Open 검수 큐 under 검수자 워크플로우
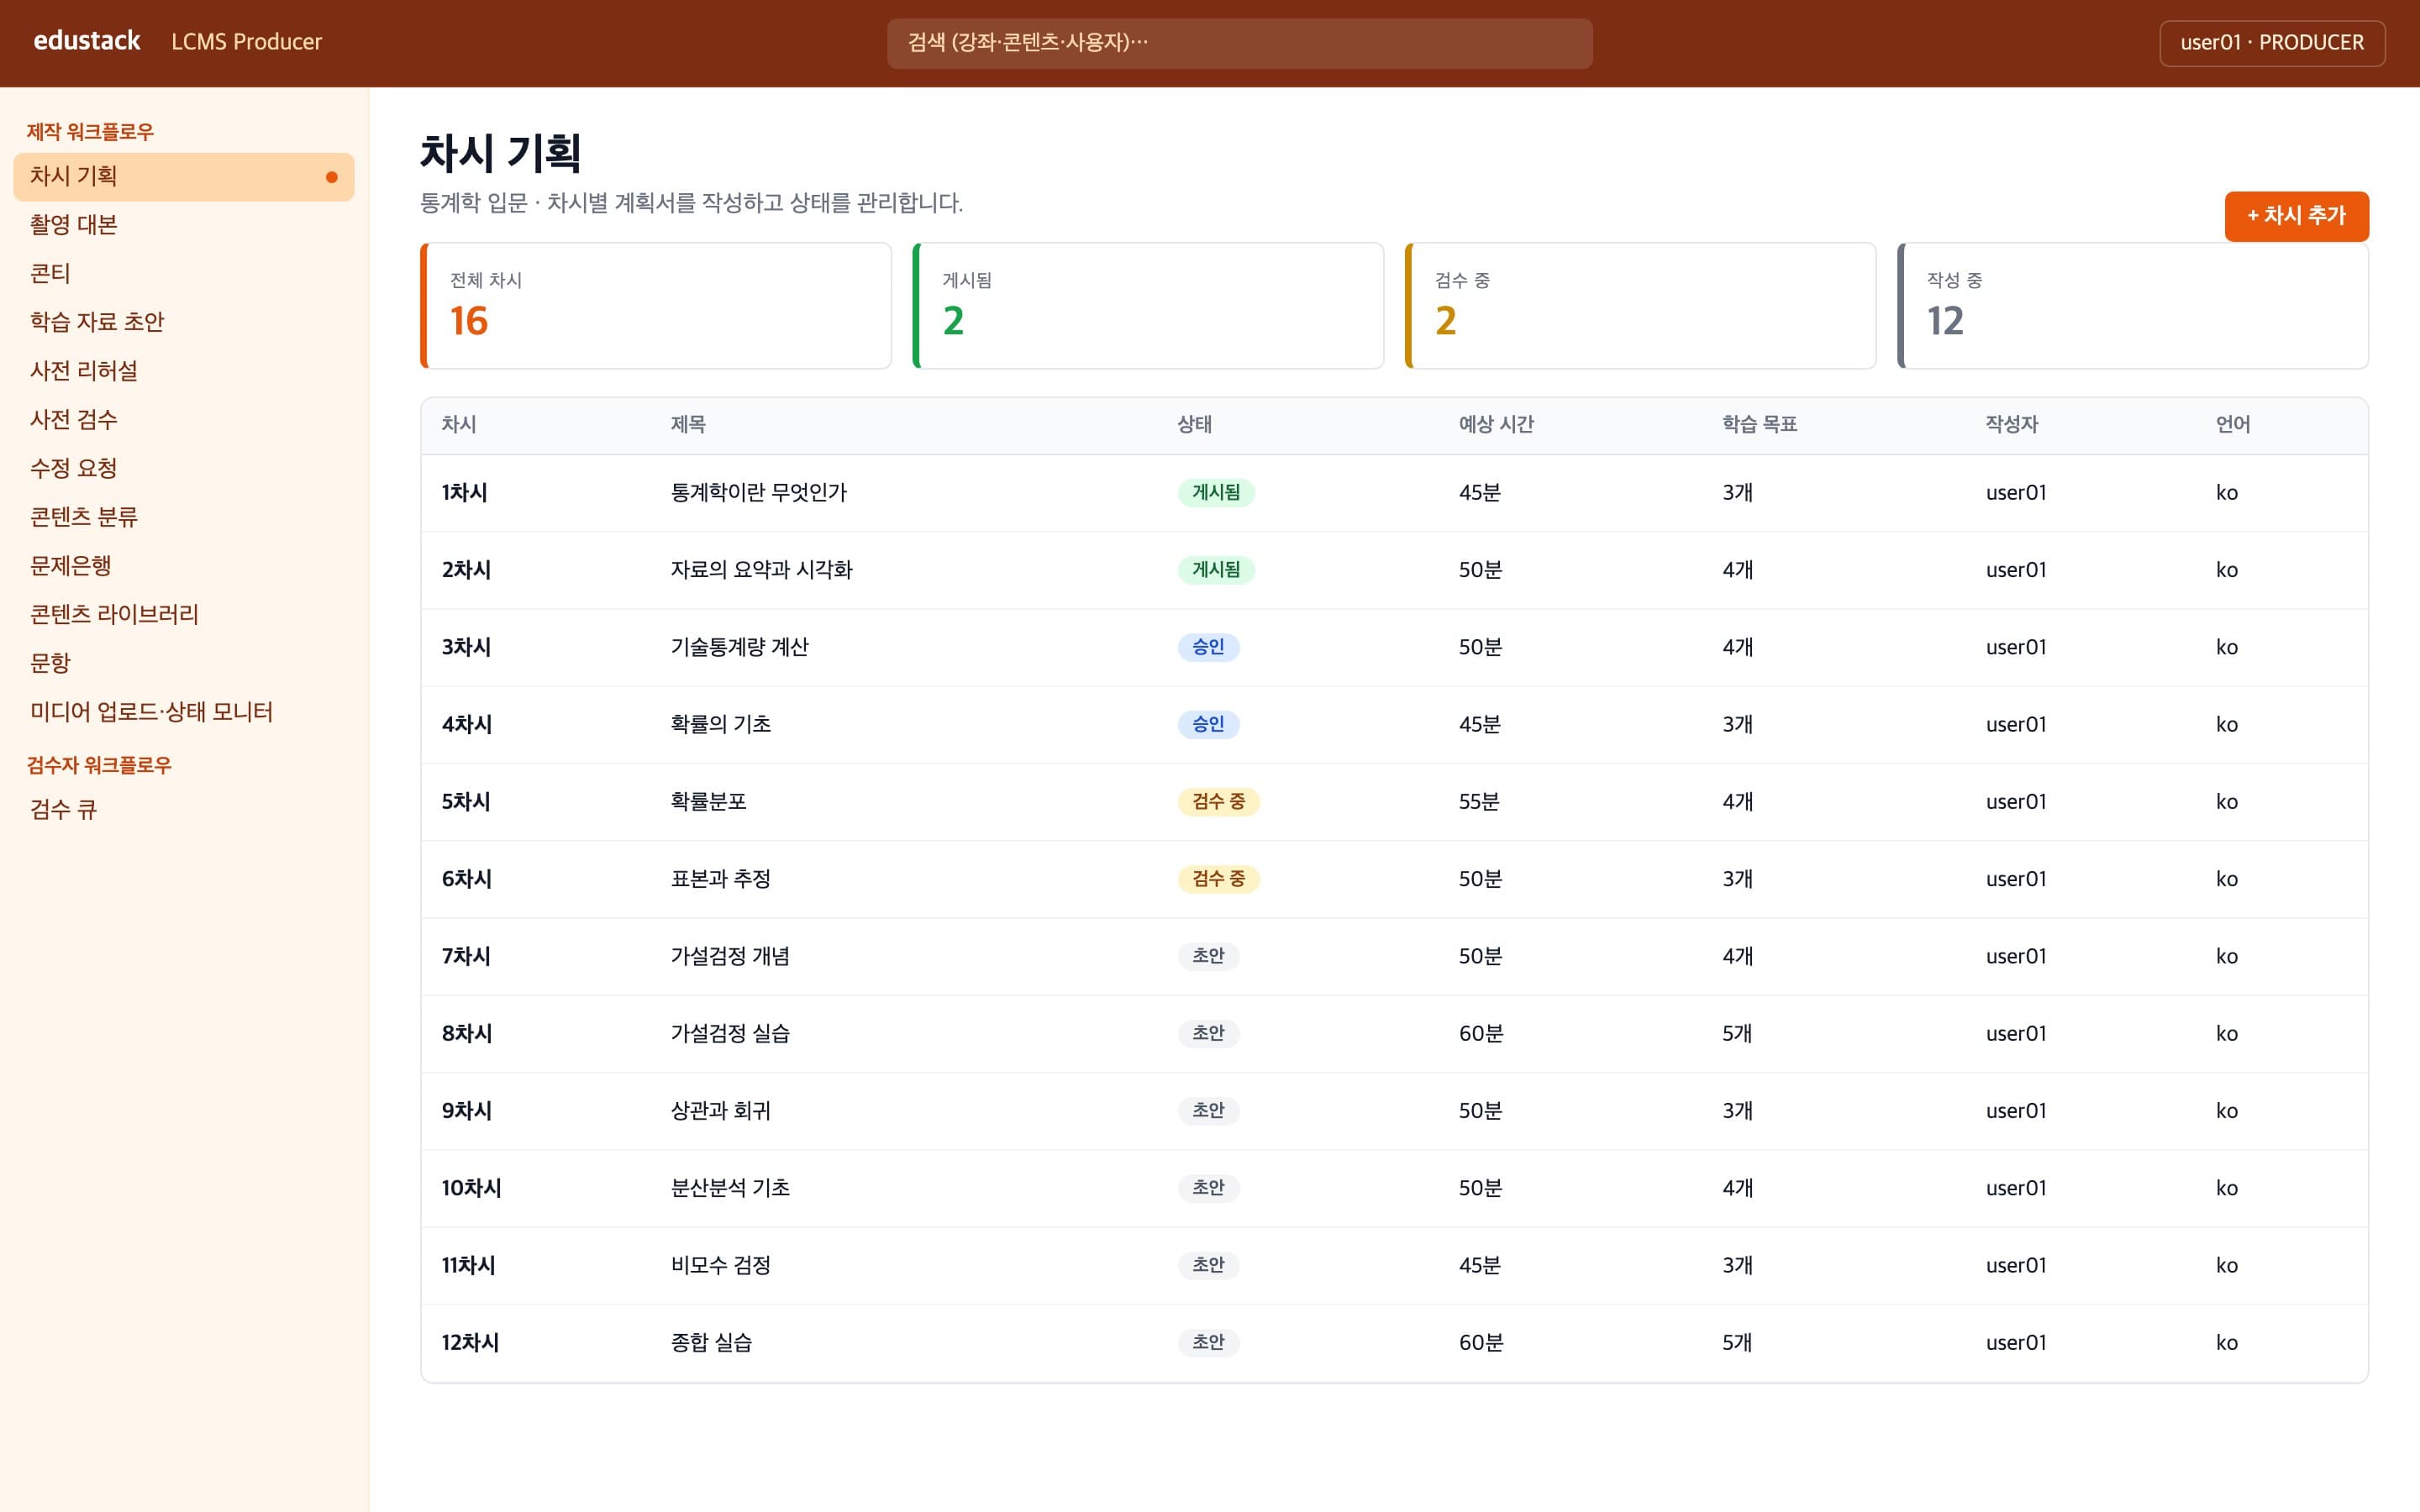 184,810
